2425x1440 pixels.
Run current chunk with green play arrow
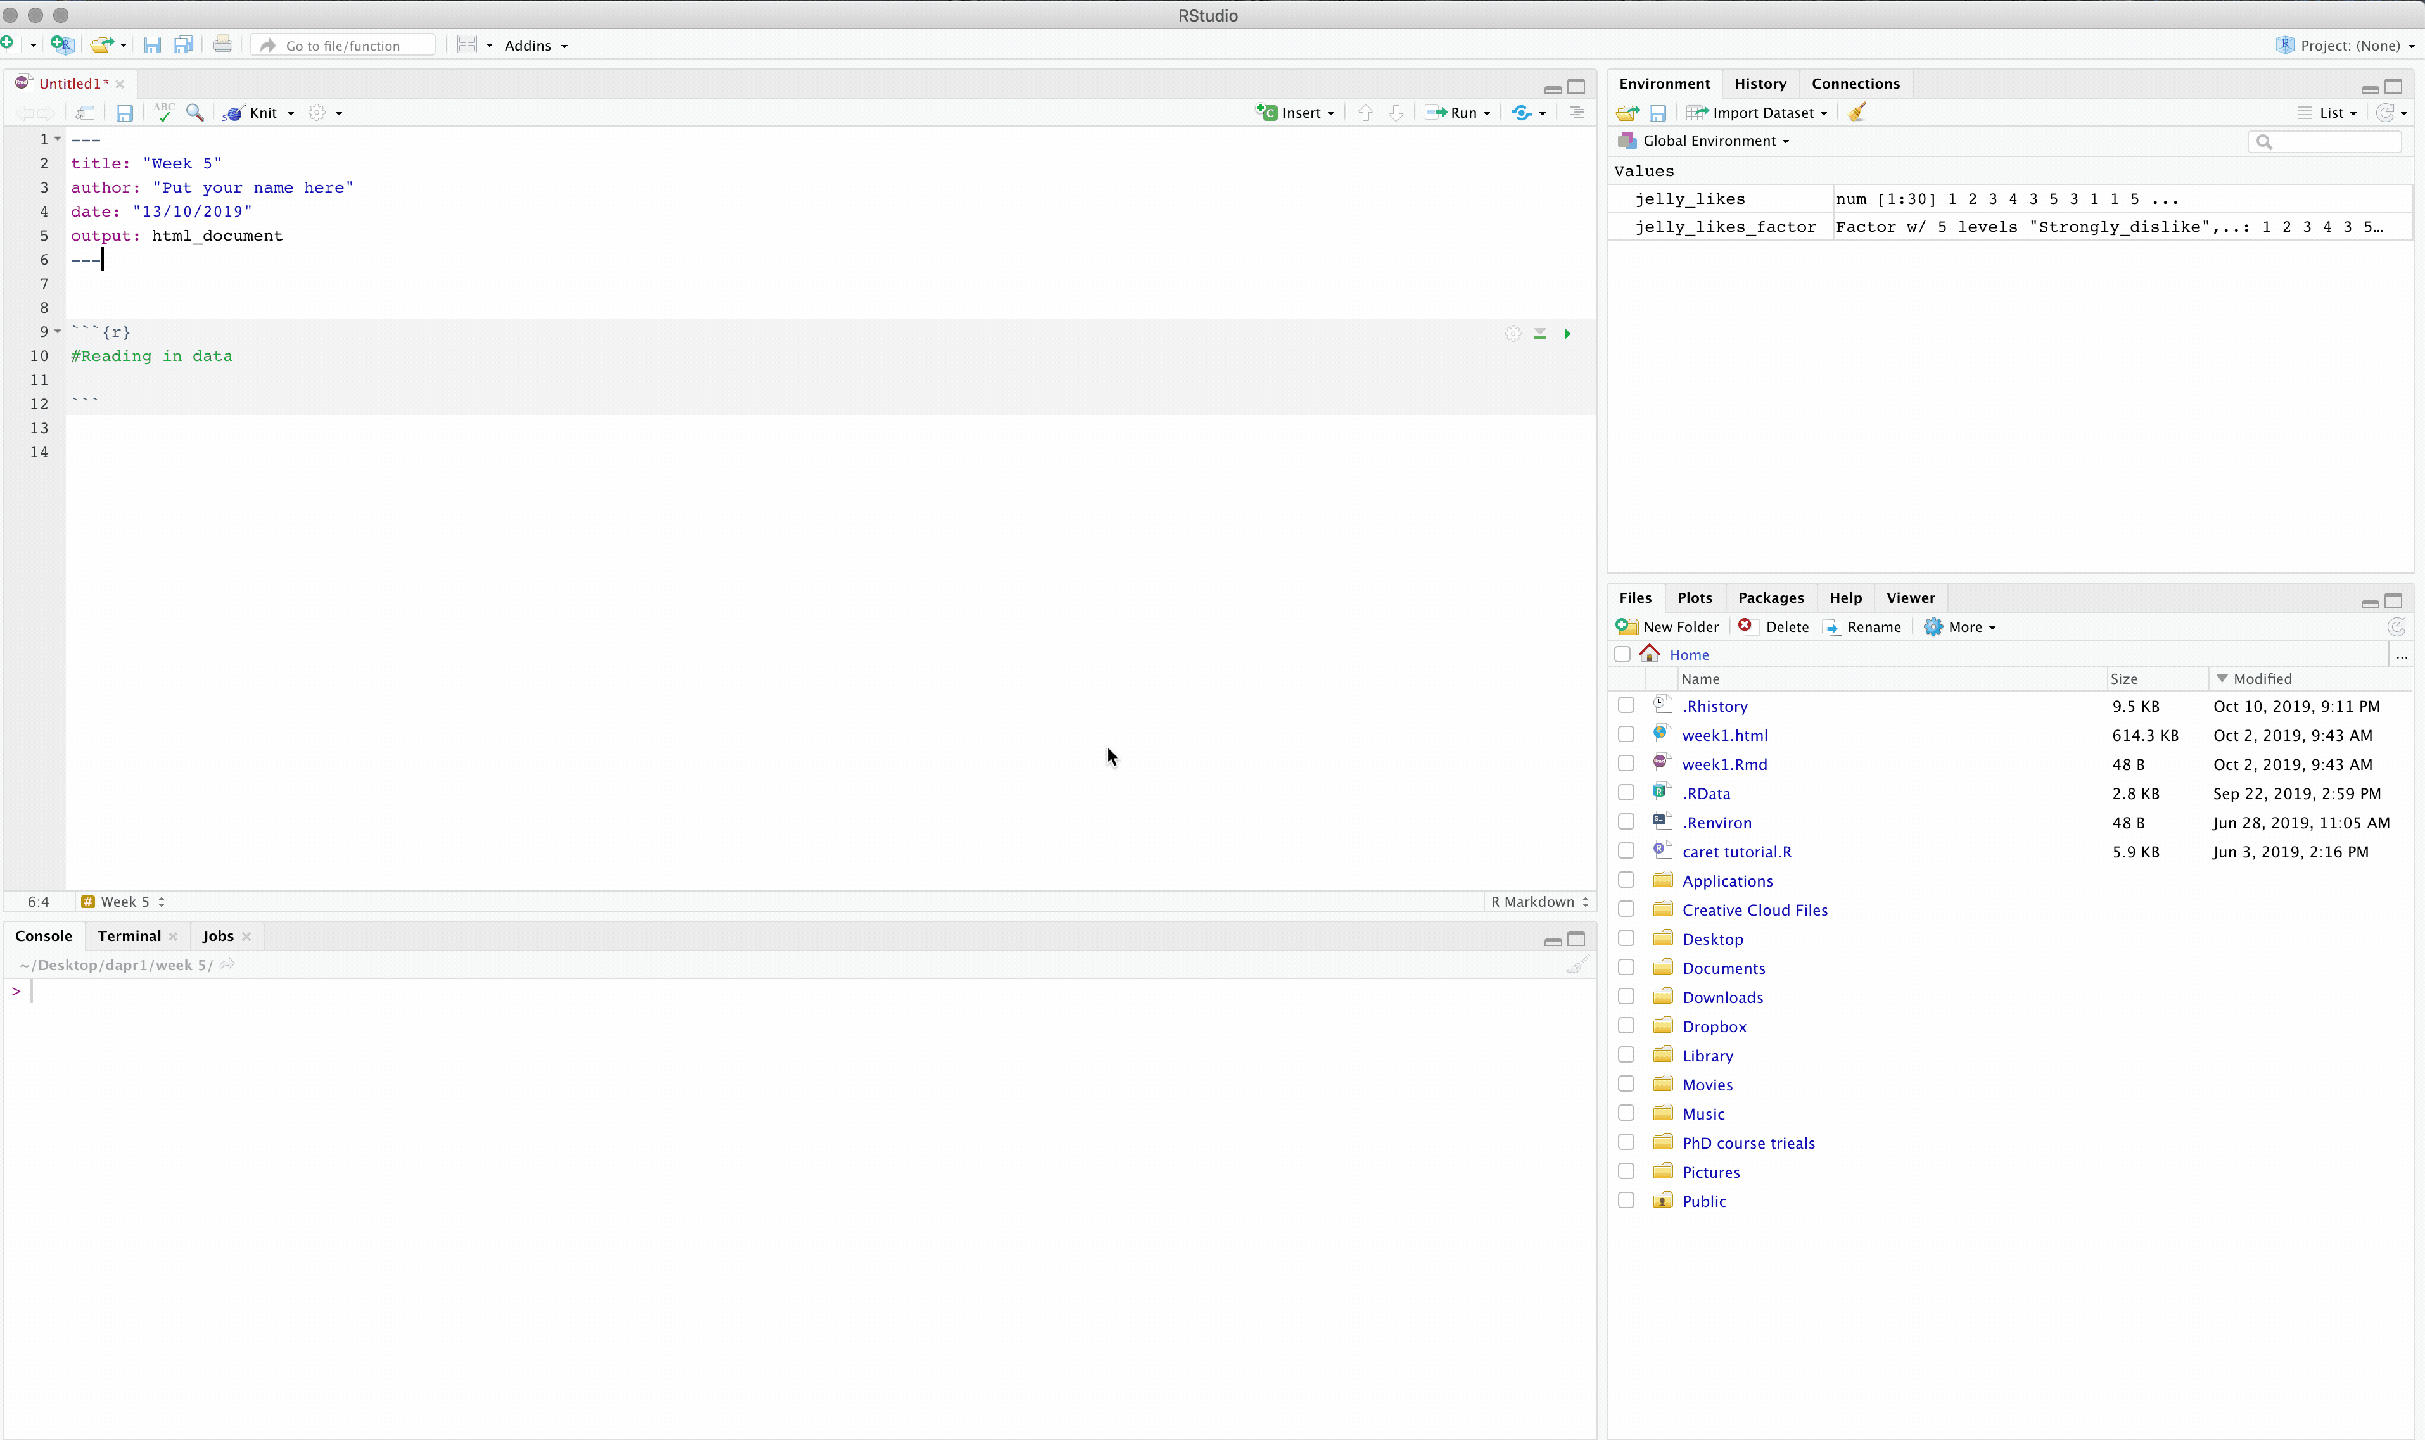(1567, 334)
